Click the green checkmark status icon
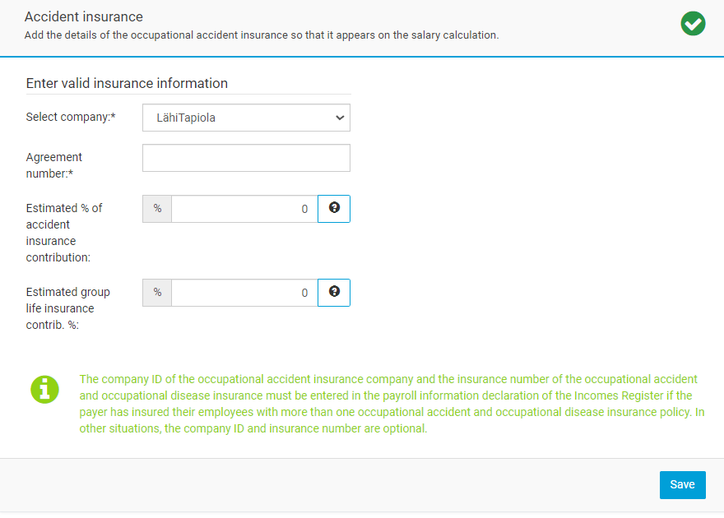Viewport: 724px width, 518px height. point(693,24)
